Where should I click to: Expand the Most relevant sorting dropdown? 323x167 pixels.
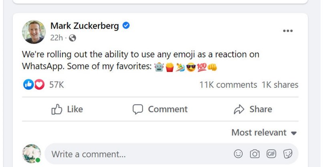pyautogui.click(x=264, y=132)
